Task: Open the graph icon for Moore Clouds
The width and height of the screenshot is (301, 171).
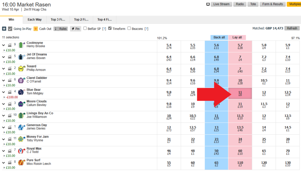Action: pyautogui.click(x=10, y=104)
